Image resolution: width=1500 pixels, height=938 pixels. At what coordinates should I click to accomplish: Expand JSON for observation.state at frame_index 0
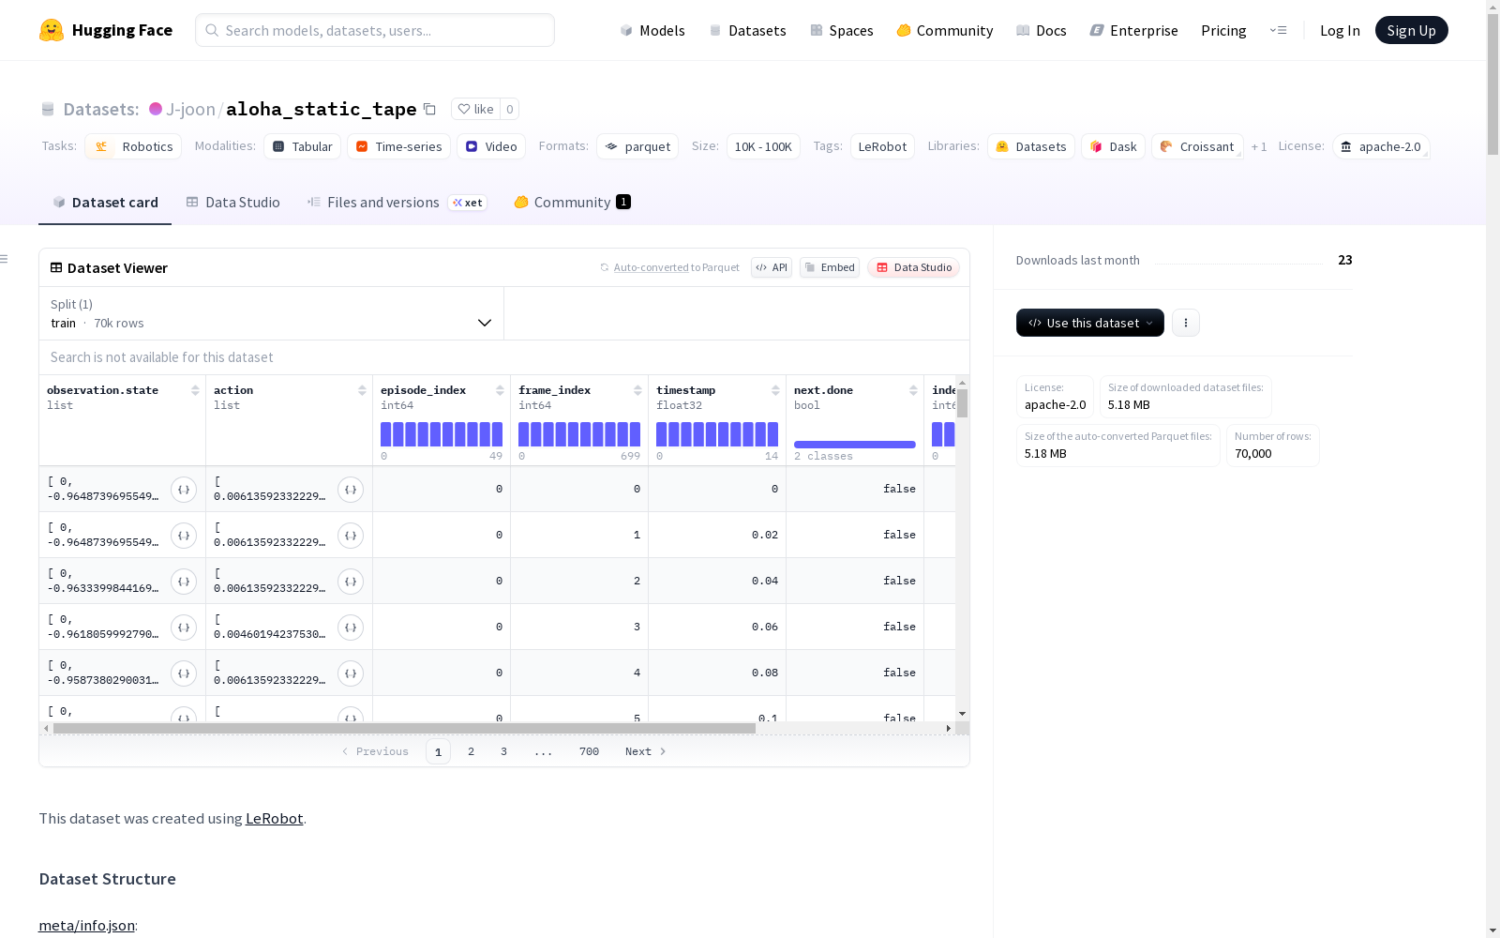tap(184, 490)
